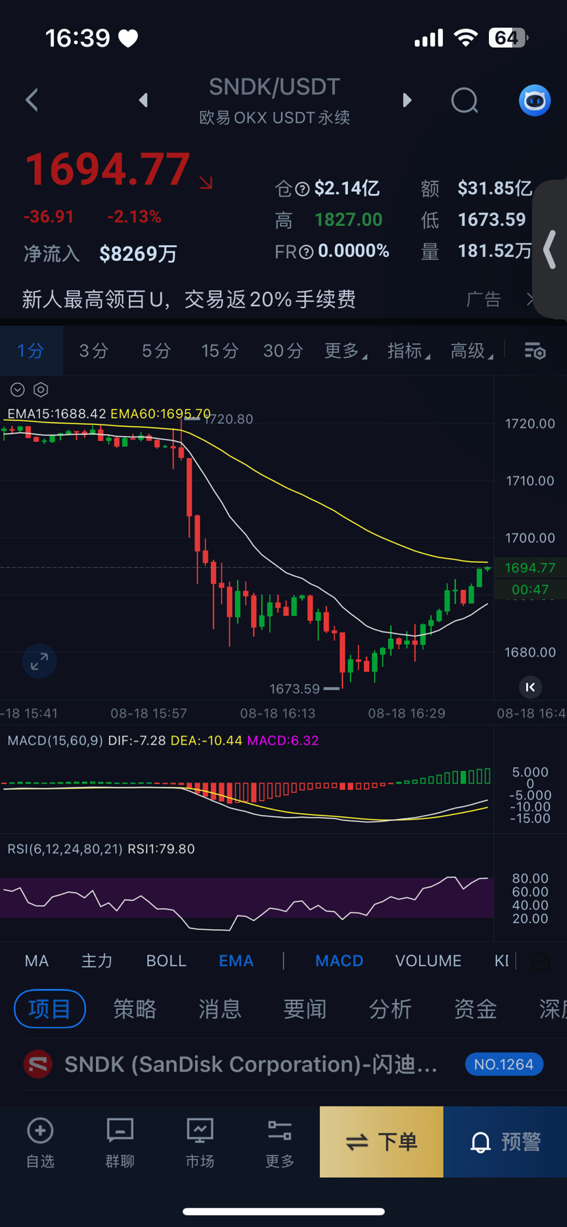
Task: Switch to the 资金 tab
Action: (476, 1009)
